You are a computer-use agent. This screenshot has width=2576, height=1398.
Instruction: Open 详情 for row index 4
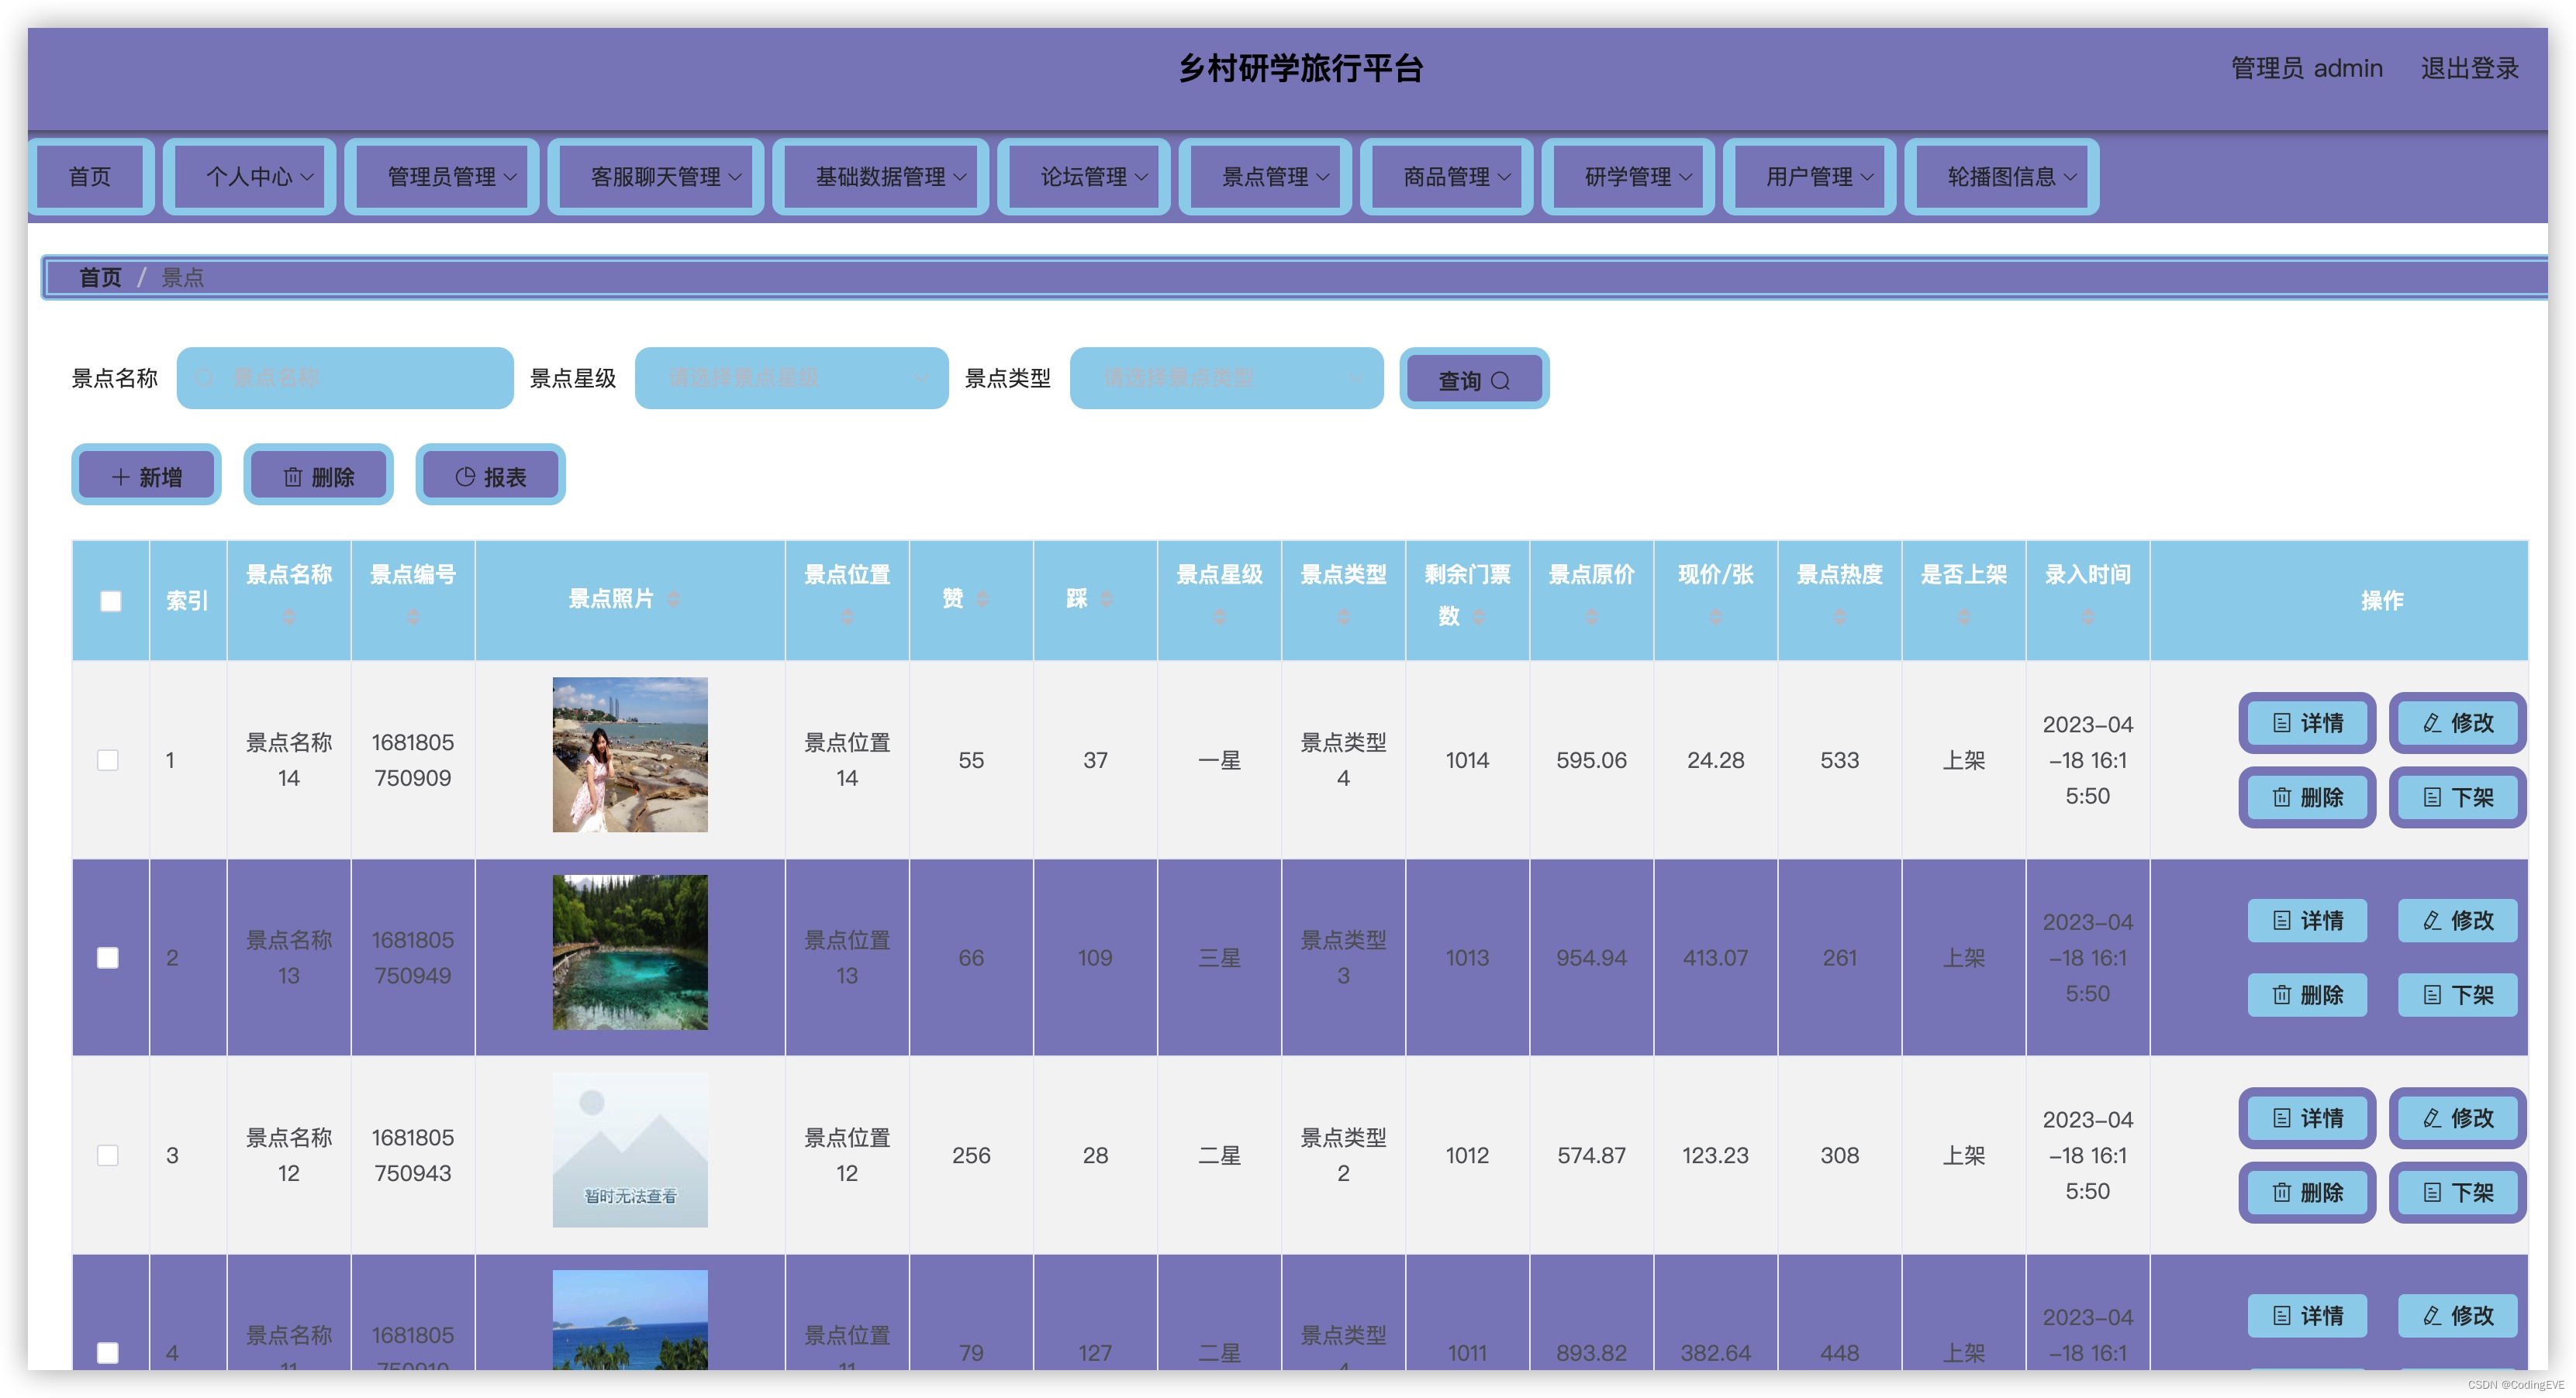[2307, 1315]
